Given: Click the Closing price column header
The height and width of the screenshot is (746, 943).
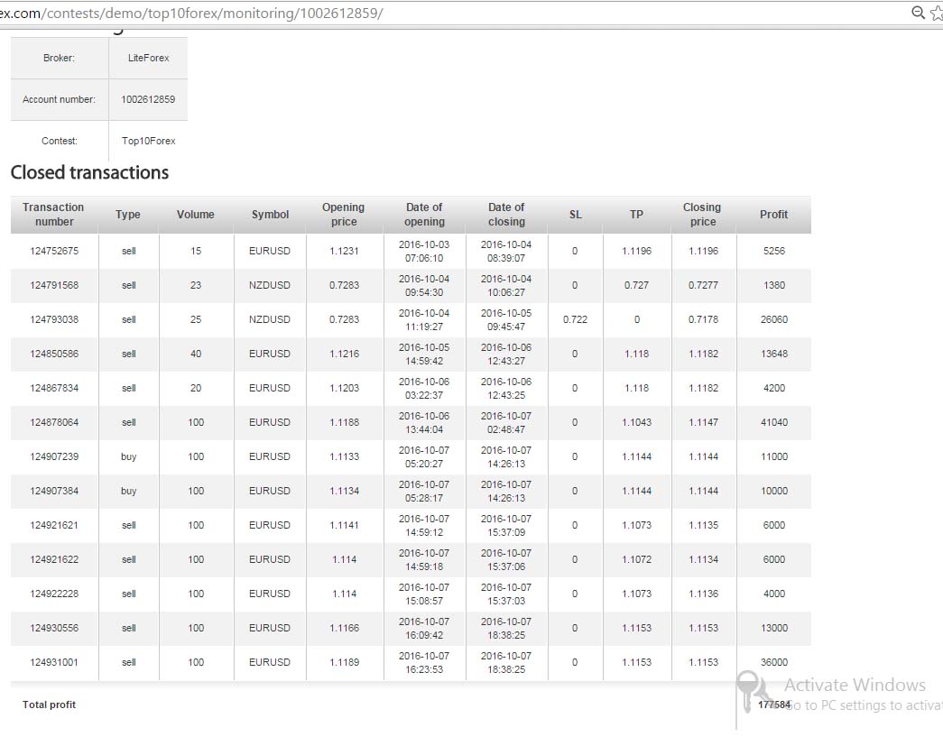Looking at the screenshot, I should 702,215.
